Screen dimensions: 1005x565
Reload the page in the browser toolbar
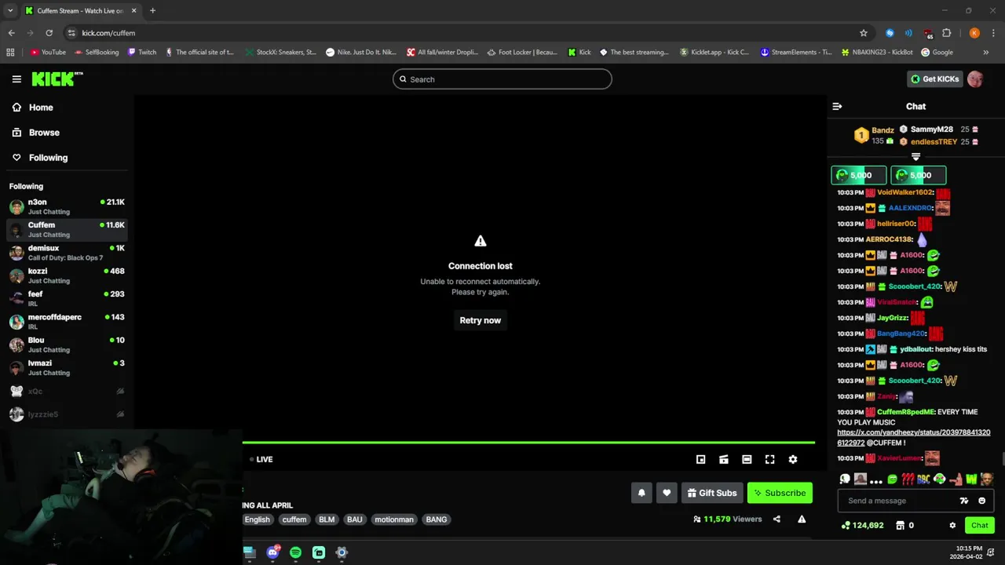tap(49, 33)
